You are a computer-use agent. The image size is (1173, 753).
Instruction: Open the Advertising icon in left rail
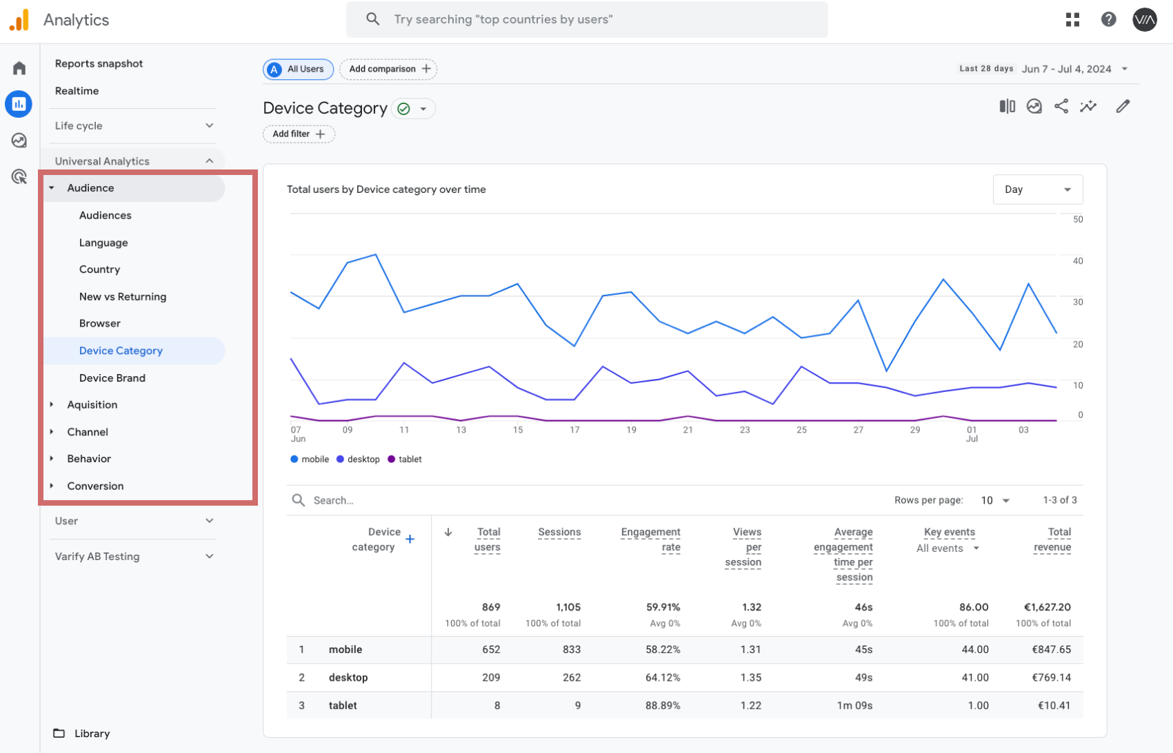click(x=19, y=177)
